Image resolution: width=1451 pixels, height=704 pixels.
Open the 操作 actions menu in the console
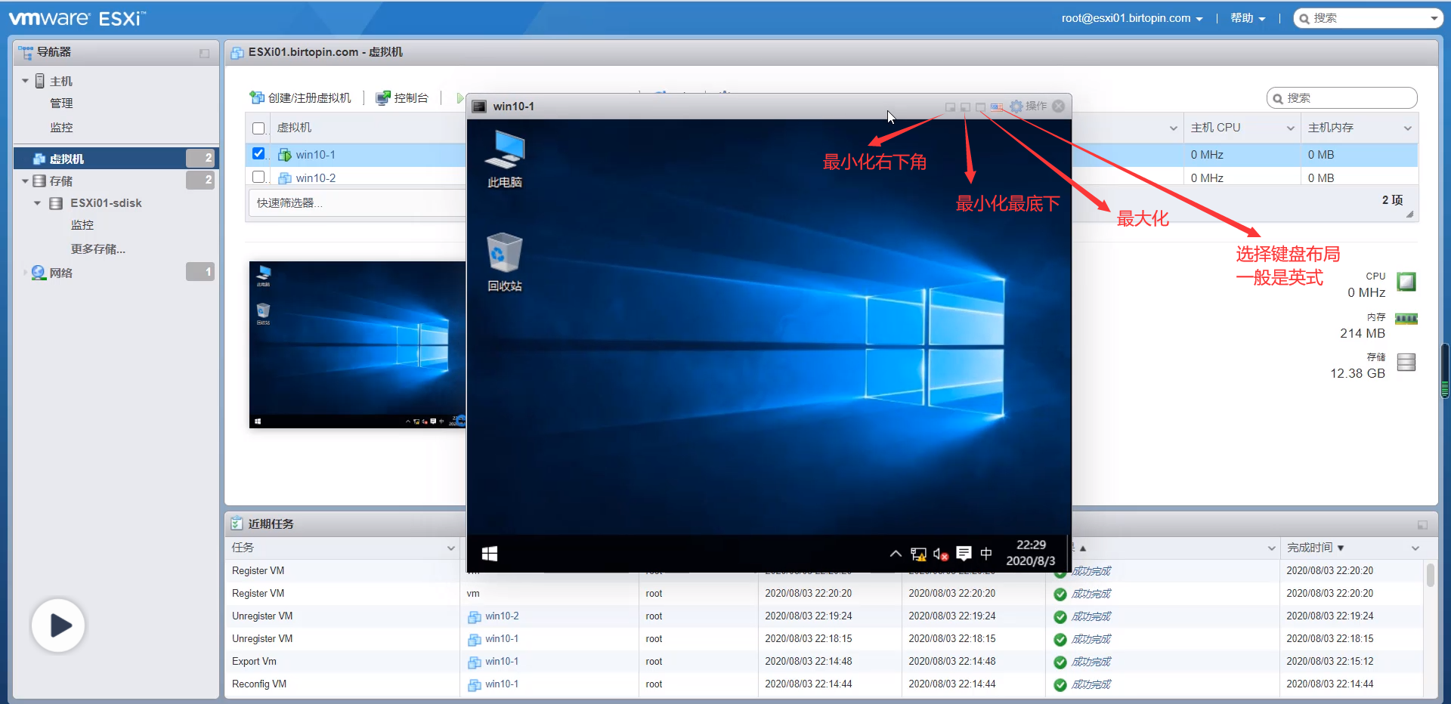[x=1029, y=107]
